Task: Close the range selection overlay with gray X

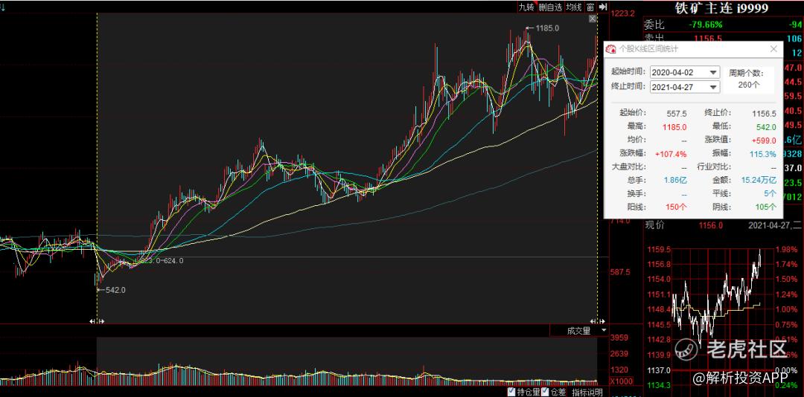Action: (593, 19)
